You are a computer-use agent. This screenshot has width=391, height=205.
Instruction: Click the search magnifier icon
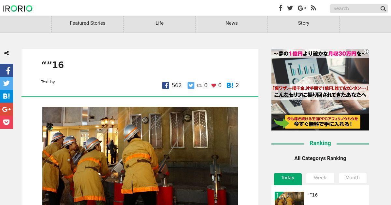coord(383,9)
